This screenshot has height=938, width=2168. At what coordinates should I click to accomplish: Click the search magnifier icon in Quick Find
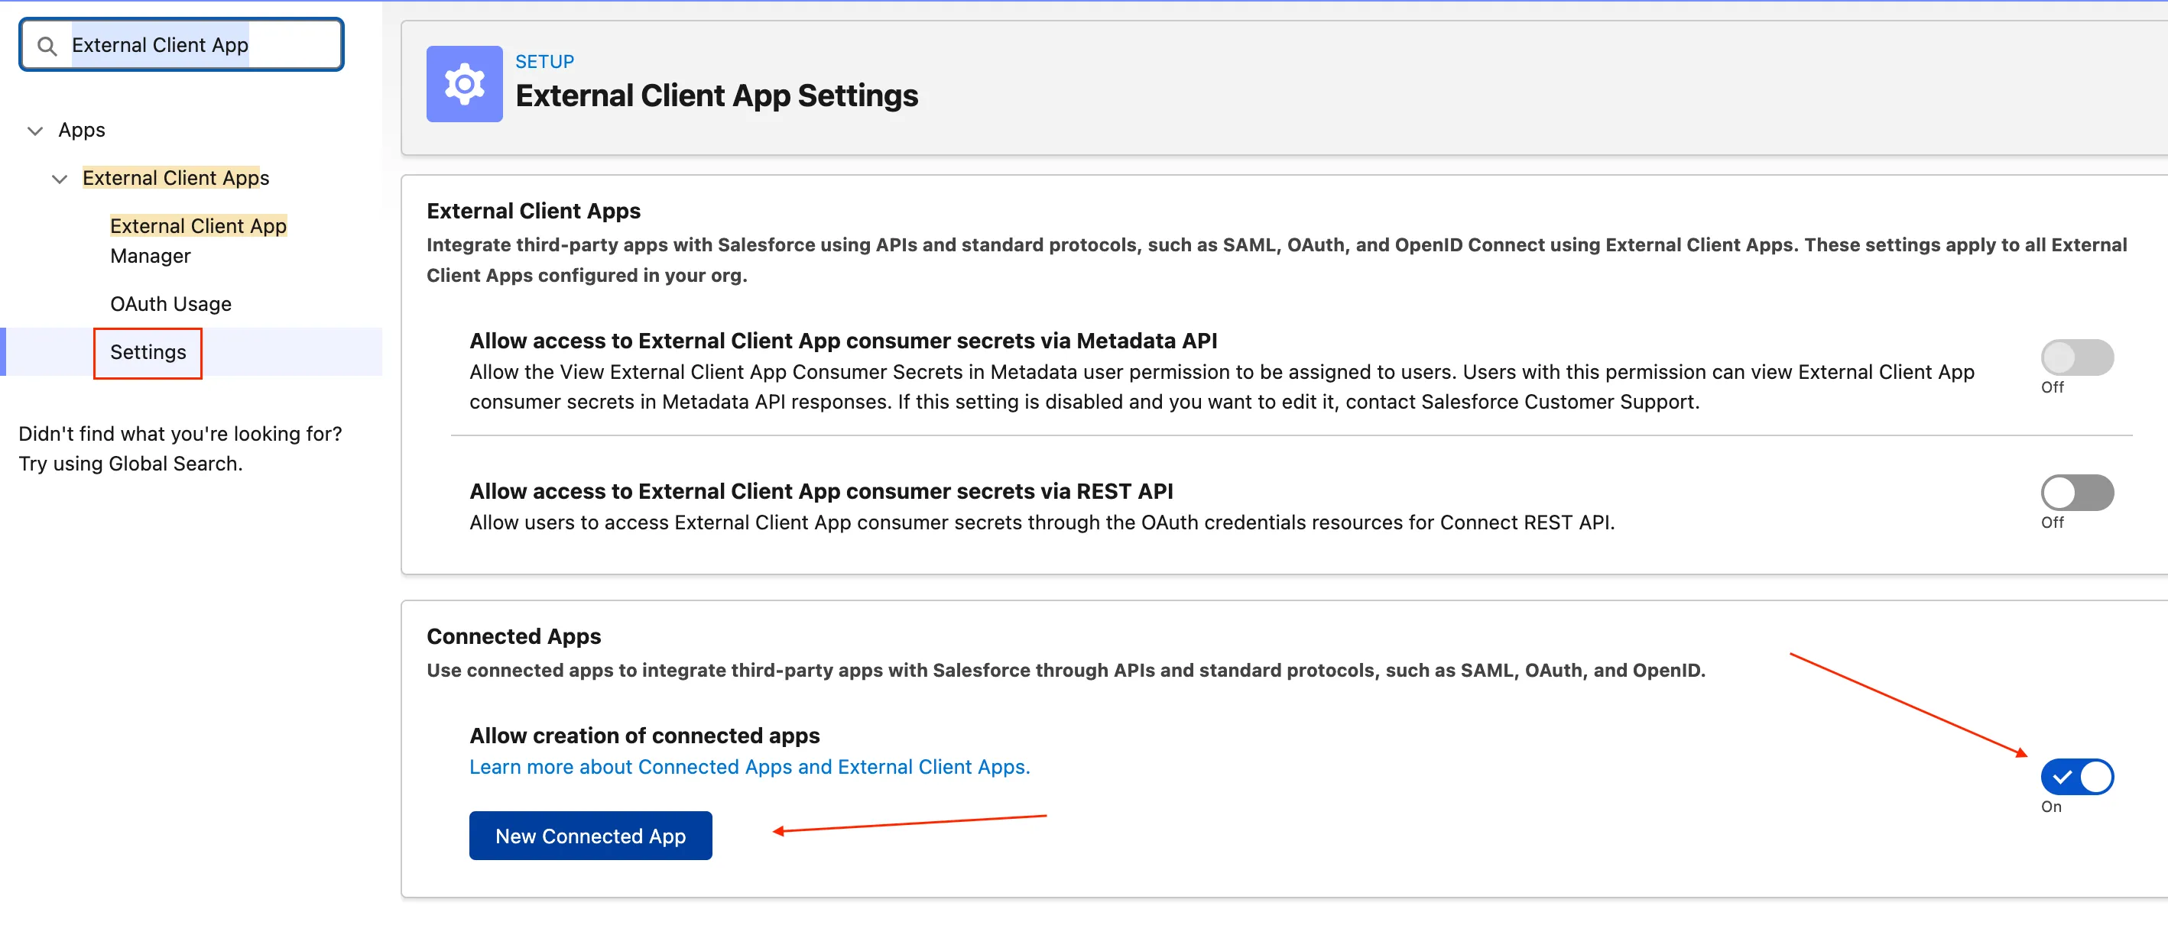click(x=47, y=47)
